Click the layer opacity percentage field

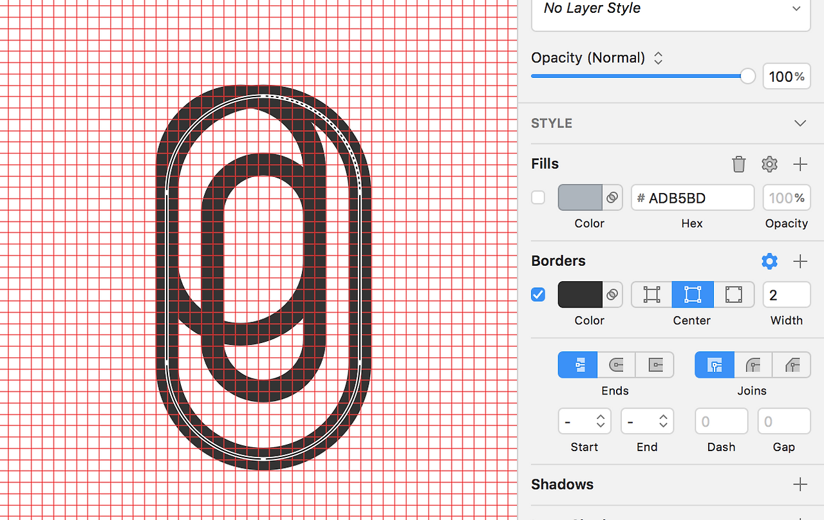click(787, 77)
